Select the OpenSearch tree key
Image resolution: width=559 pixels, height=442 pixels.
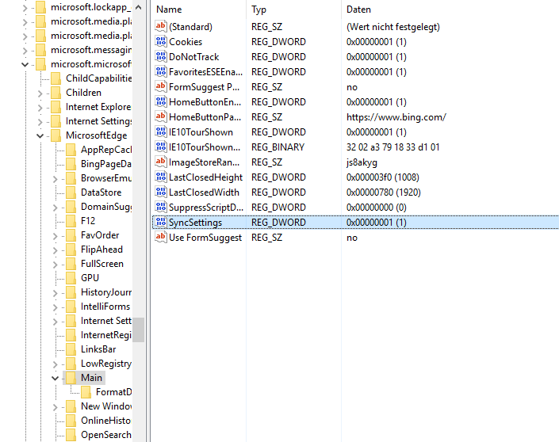click(x=106, y=435)
